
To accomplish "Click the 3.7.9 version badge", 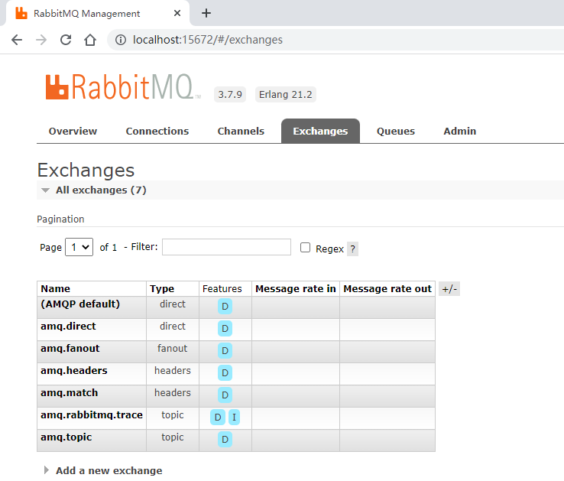I will pos(230,94).
